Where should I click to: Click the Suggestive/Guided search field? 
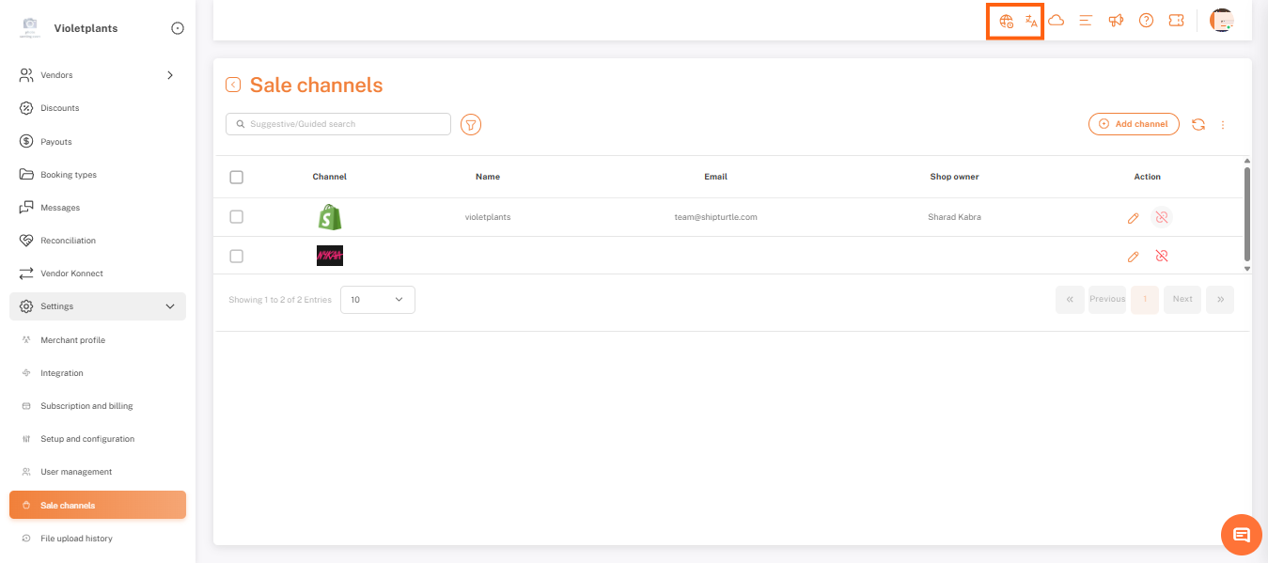tap(338, 124)
